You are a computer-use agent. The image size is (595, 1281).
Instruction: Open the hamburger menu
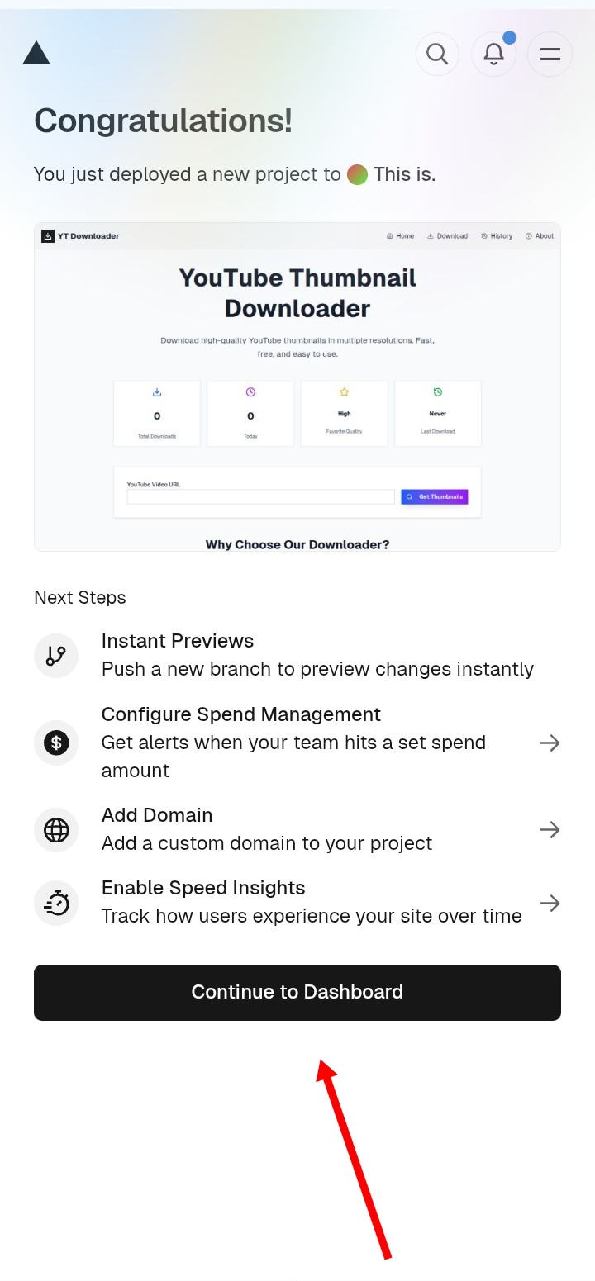point(550,55)
